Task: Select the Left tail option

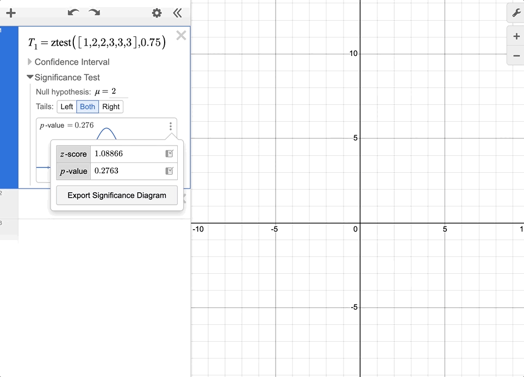Action: [66, 106]
